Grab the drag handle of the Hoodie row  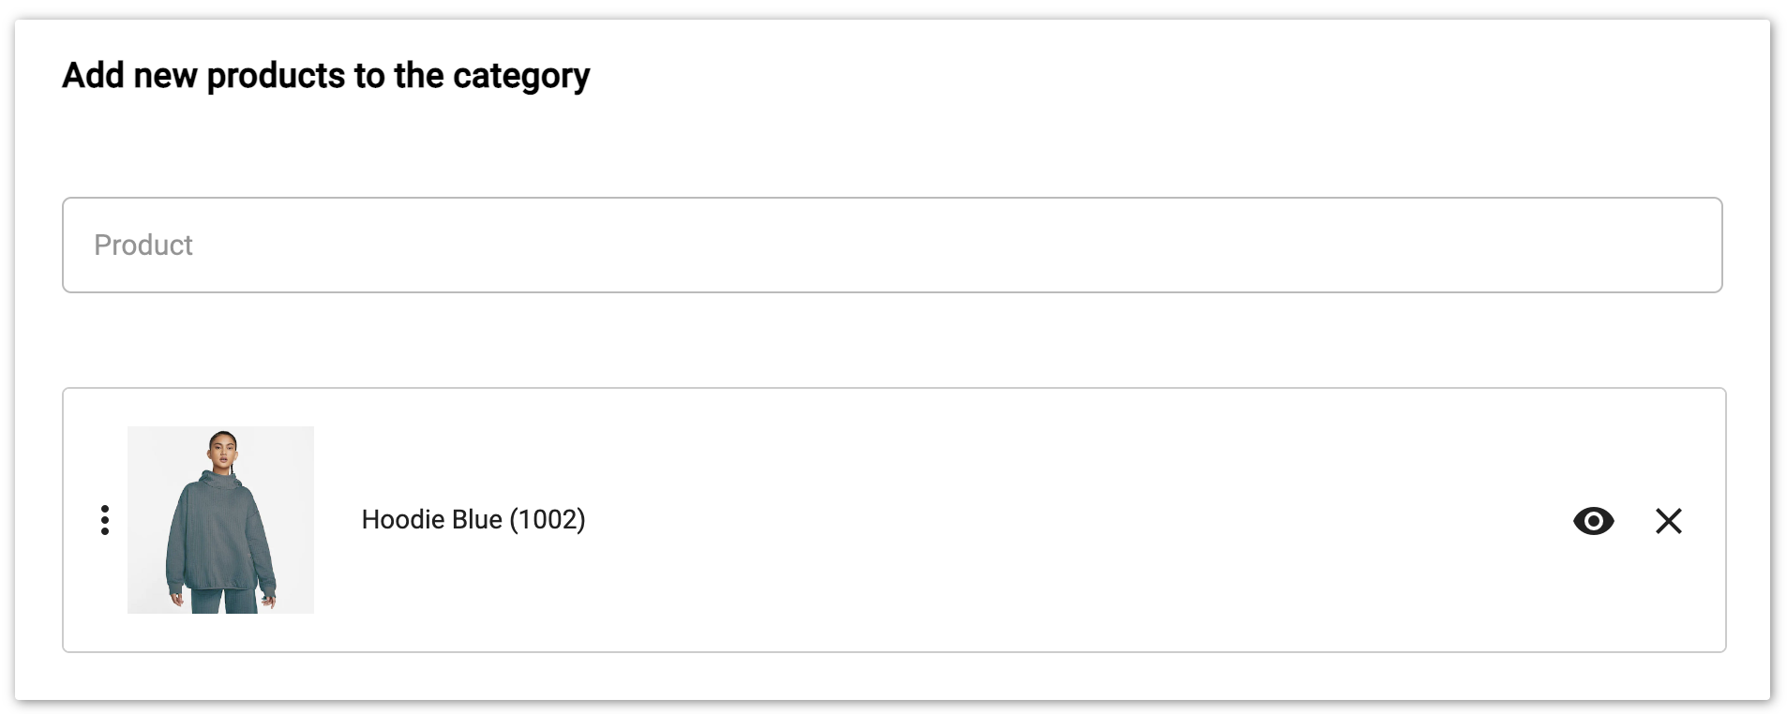[x=105, y=520]
